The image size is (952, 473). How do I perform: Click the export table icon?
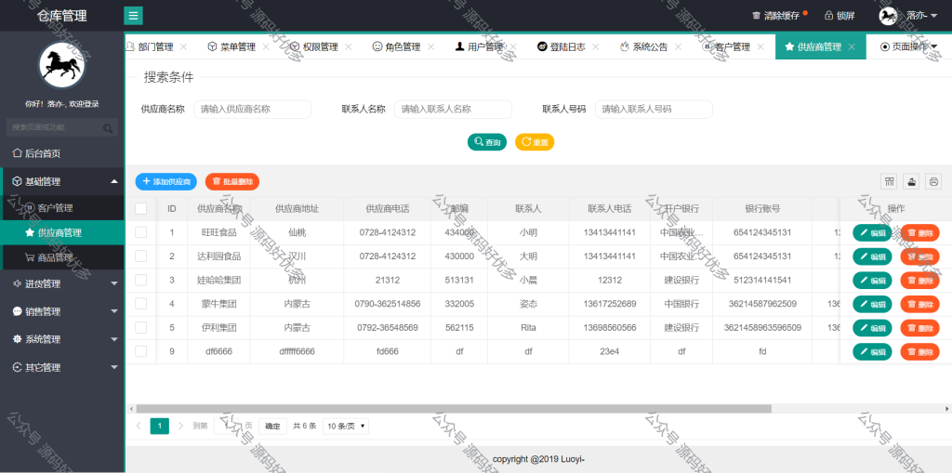tap(911, 181)
